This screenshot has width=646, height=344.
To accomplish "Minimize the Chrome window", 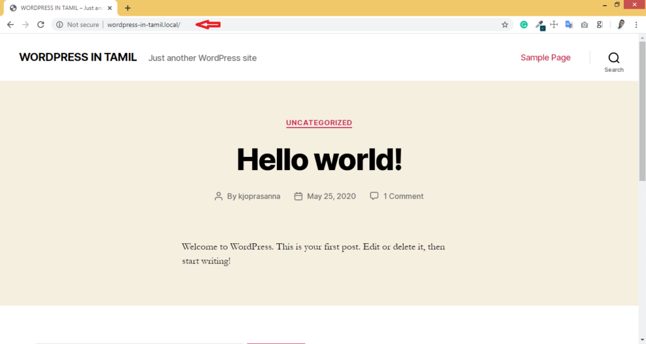I will tap(604, 5).
